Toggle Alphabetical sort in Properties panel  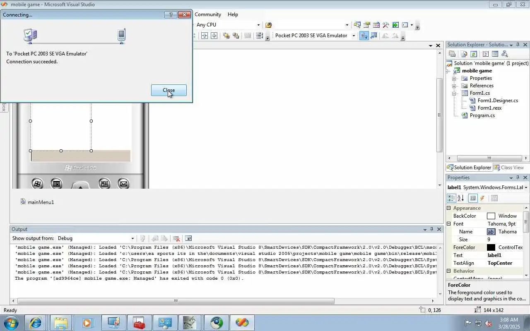pyautogui.click(x=461, y=198)
